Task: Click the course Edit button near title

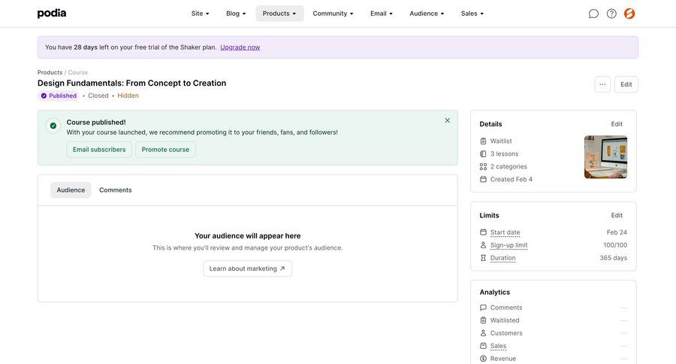Action: pos(626,84)
